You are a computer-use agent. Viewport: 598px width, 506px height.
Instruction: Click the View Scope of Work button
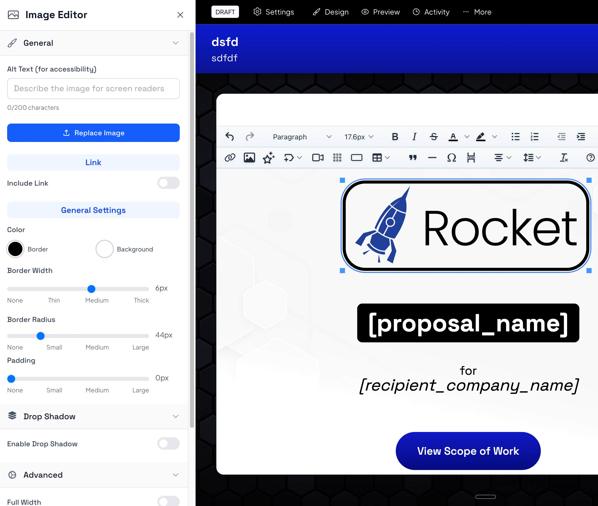468,451
